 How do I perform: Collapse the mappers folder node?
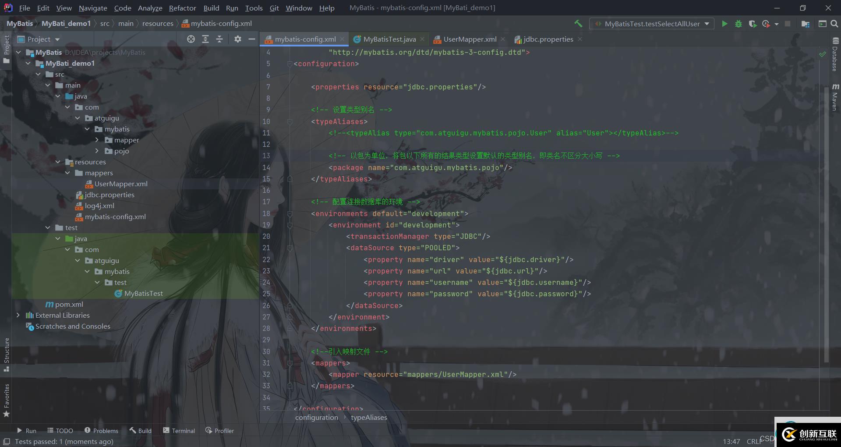click(68, 173)
